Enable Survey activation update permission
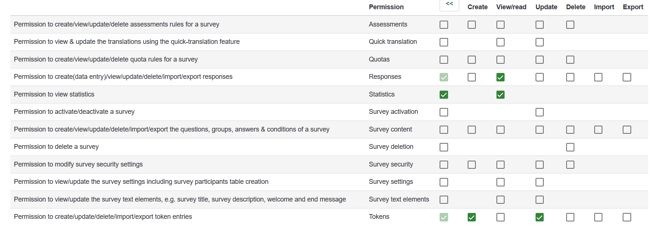The width and height of the screenshot is (650, 231). pyautogui.click(x=540, y=112)
